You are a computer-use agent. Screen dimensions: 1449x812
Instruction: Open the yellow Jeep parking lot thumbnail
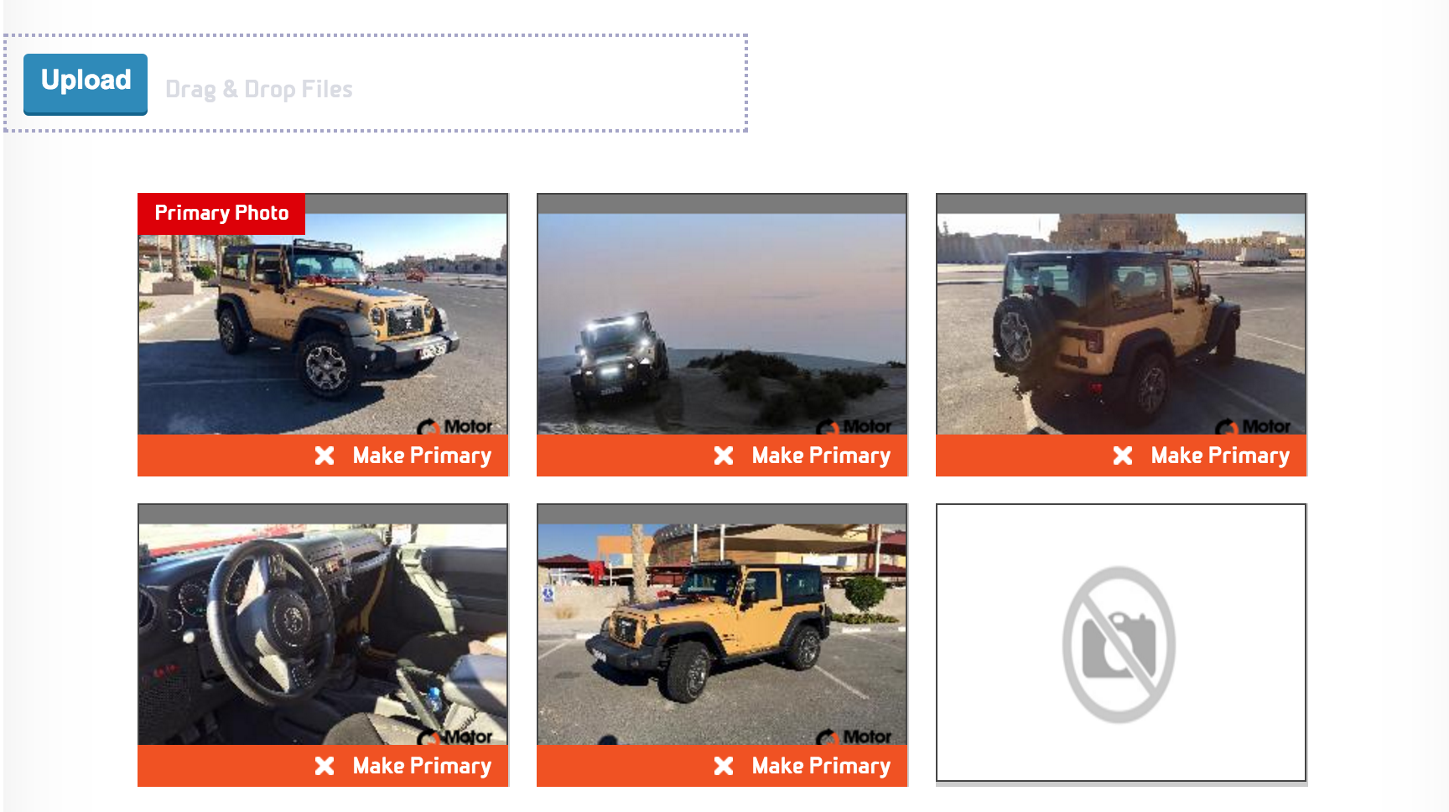click(x=722, y=634)
